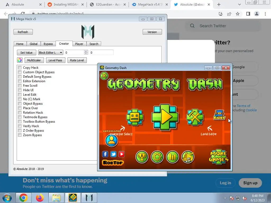Open the character select icon in Geometry Dash

click(x=135, y=117)
